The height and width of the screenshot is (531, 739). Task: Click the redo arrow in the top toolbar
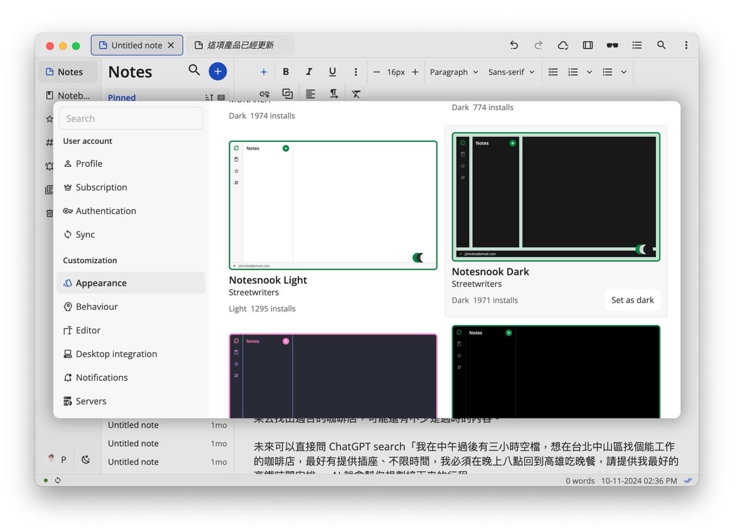click(x=538, y=45)
